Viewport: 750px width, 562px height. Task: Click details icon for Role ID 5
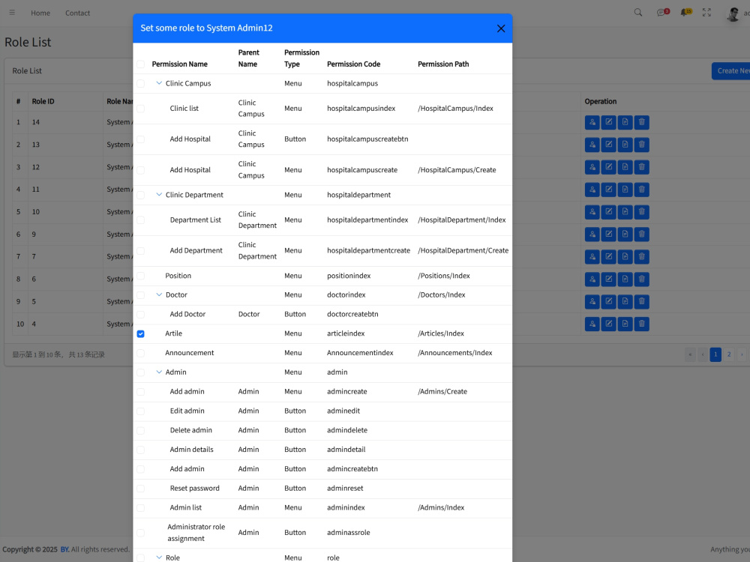(x=625, y=301)
